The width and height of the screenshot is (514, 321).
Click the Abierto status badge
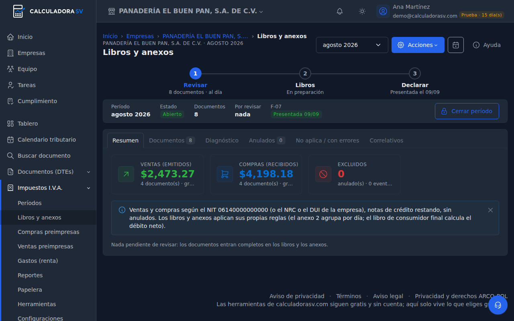pyautogui.click(x=172, y=114)
